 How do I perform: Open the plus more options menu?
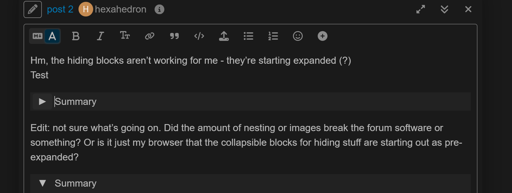coord(323,36)
